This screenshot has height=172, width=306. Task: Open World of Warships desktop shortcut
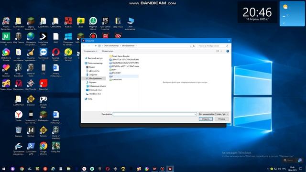click(x=56, y=133)
